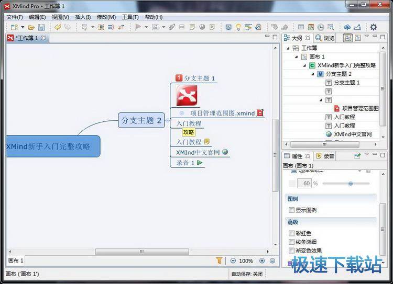Screen dimensions: 393x284
Task: Save the workbook via the floppy disk icon
Action: click(x=41, y=27)
